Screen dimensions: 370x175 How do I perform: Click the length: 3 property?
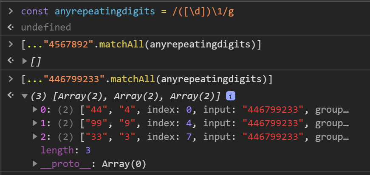click(65, 150)
